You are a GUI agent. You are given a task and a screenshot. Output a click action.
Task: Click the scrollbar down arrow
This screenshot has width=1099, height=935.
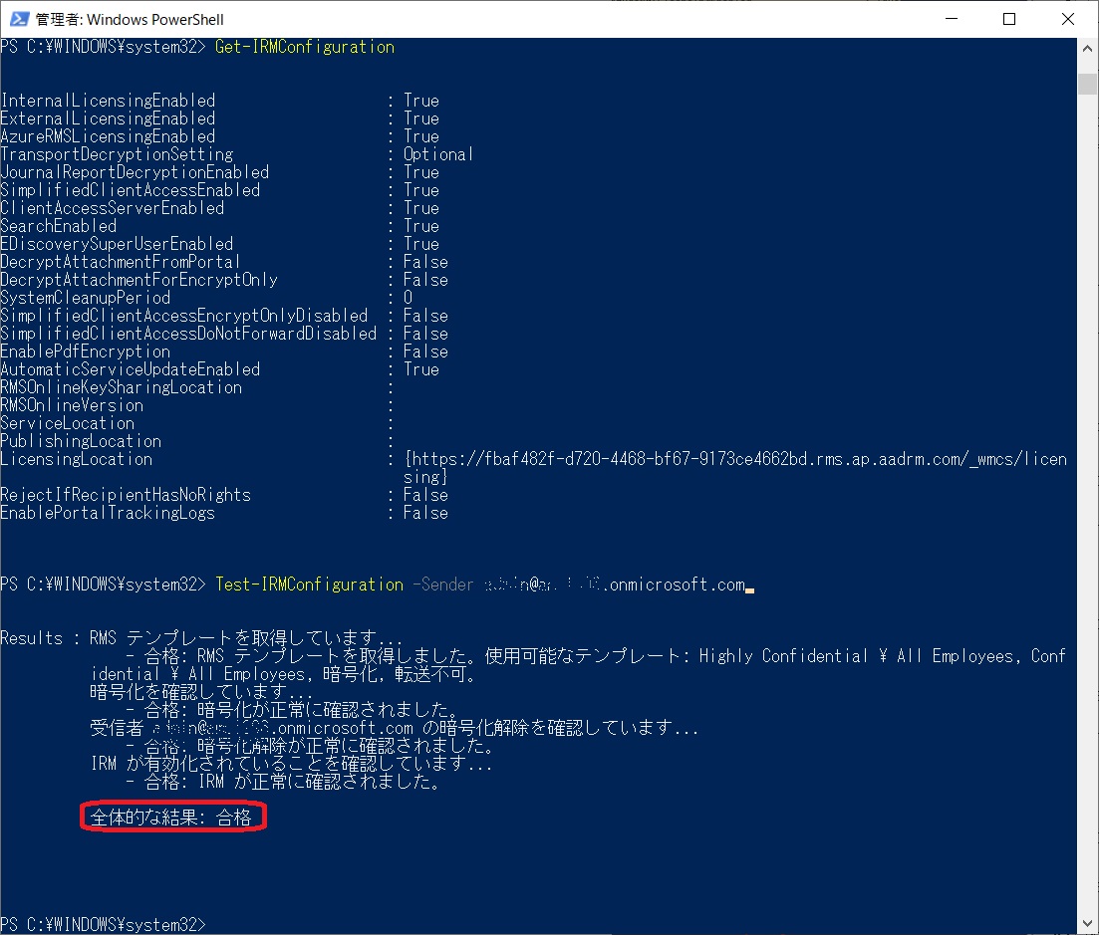tap(1087, 924)
